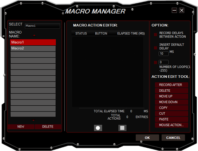Viewport: 198px width, 151px height.
Task: Confirm changes with the OK button
Action: (147, 138)
